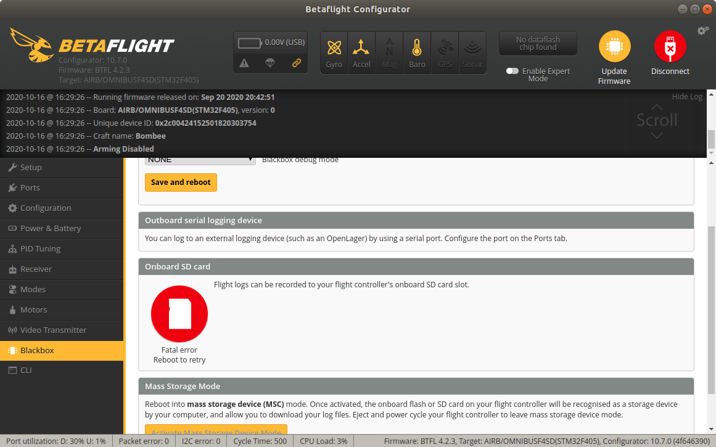The width and height of the screenshot is (716, 447).
Task: Click Hide Log link
Action: coord(687,97)
